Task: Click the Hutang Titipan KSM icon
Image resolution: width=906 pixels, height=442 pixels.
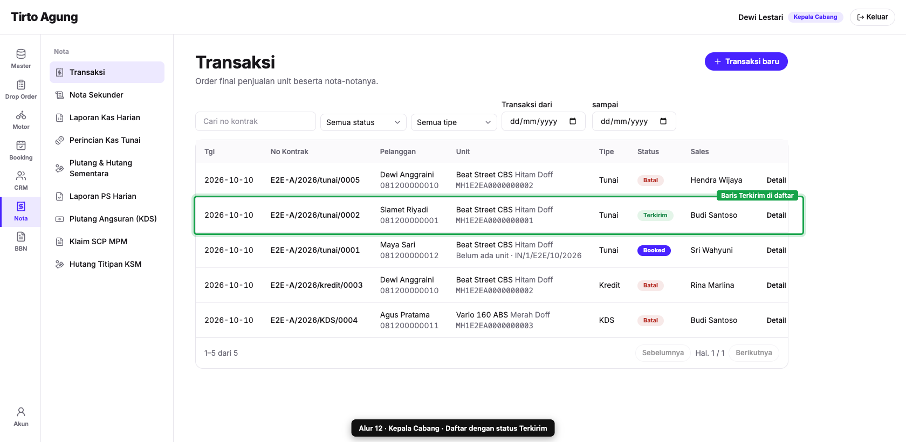Action: 60,264
